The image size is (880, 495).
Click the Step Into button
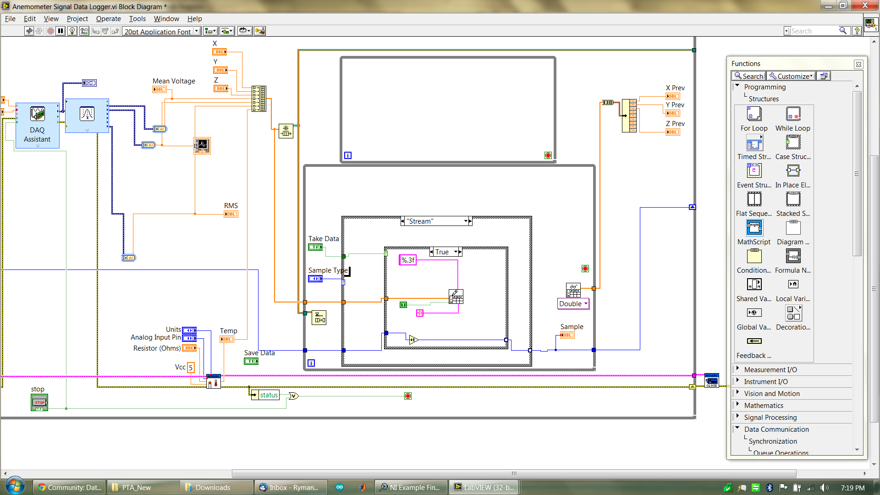click(x=95, y=31)
